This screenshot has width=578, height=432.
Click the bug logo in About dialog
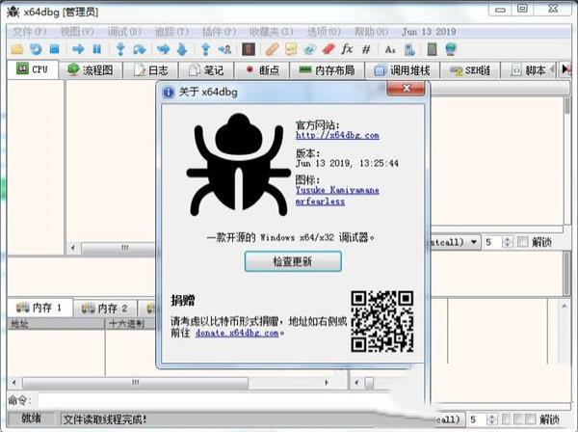[239, 165]
